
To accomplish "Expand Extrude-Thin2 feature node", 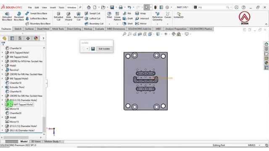I will (2, 87).
